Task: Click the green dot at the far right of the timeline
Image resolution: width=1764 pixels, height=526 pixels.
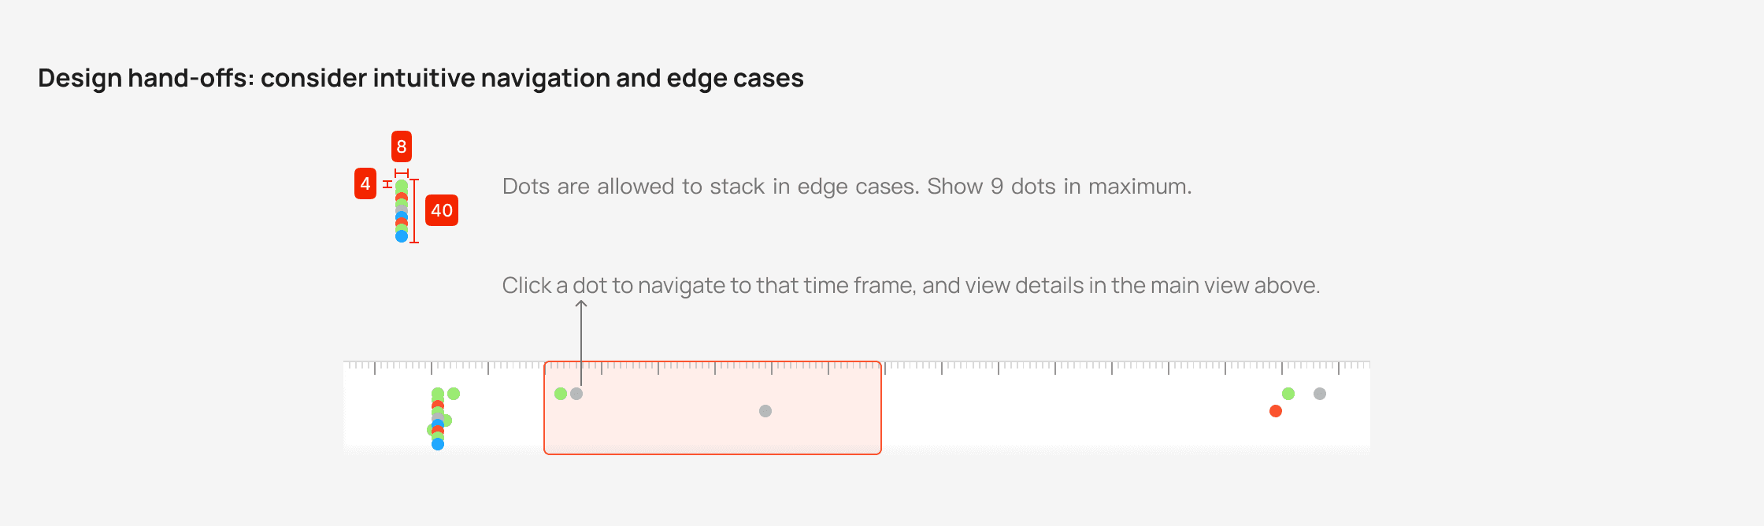Action: (1288, 394)
